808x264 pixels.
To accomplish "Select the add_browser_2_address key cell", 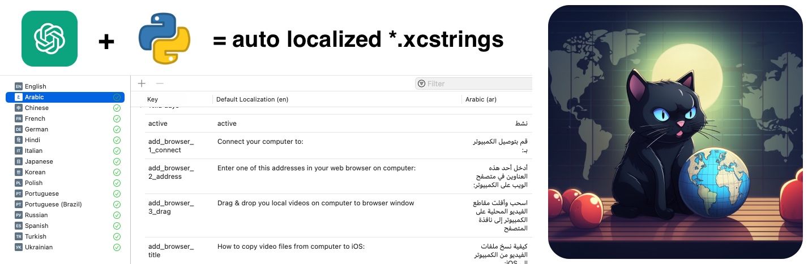I will pyautogui.click(x=171, y=172).
